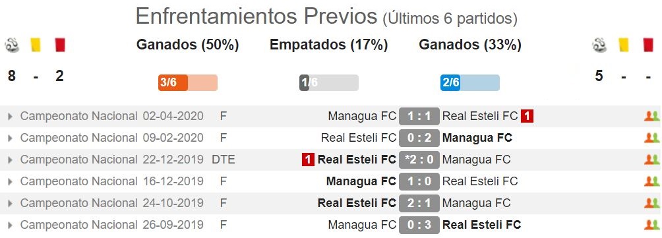
Task: Click the orange 3/6 wins bar
Action: coord(188,82)
